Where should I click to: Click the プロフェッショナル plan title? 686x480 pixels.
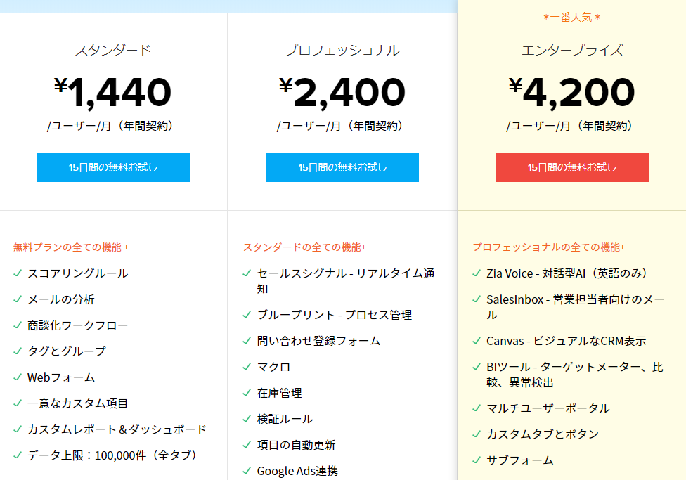[342, 51]
